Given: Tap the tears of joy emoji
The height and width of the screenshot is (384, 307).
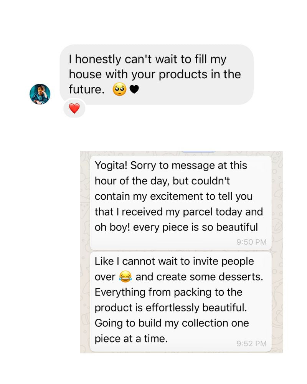Looking at the screenshot, I should point(125,276).
